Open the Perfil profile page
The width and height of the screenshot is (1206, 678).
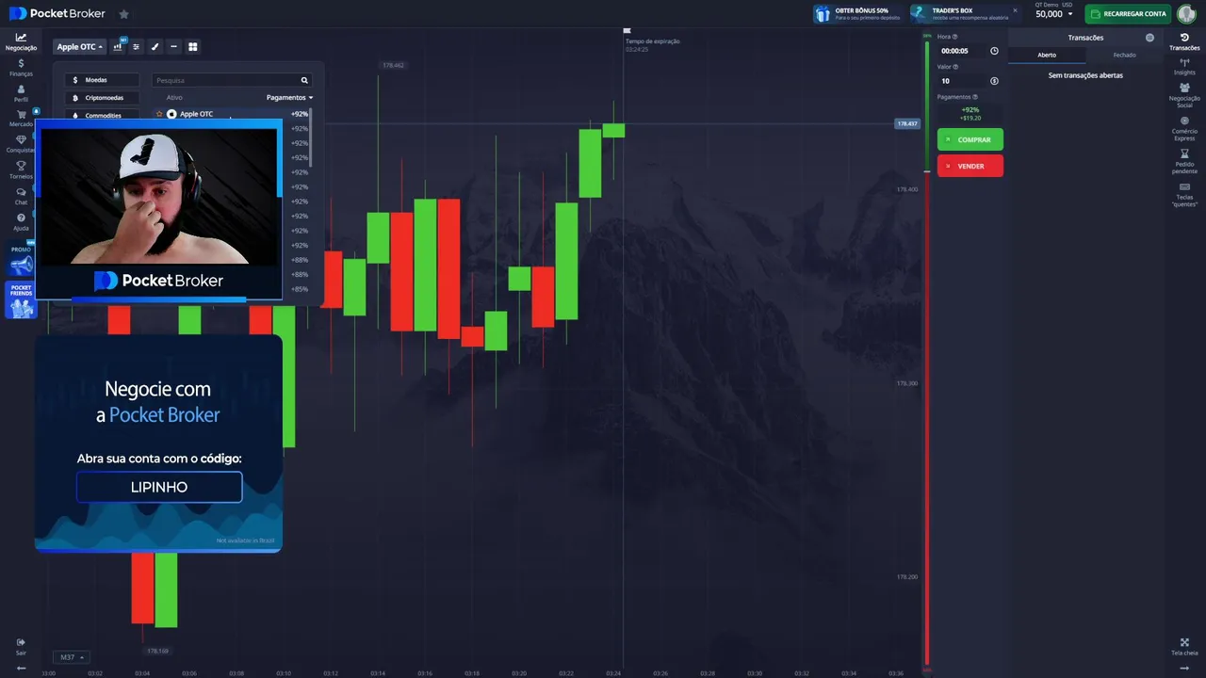point(21,93)
